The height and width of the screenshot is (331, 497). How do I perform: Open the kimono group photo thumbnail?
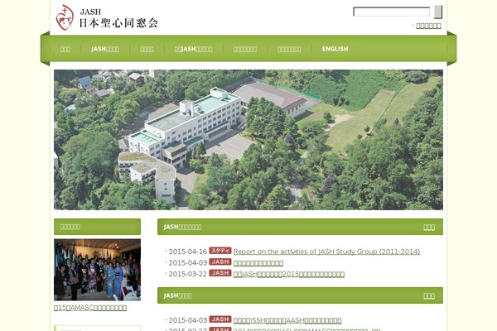[97, 270]
